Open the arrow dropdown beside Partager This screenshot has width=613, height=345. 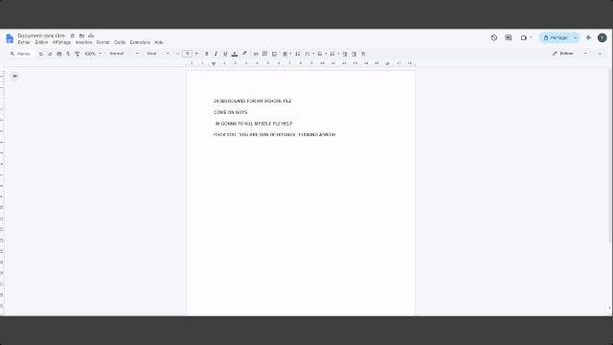click(x=576, y=38)
